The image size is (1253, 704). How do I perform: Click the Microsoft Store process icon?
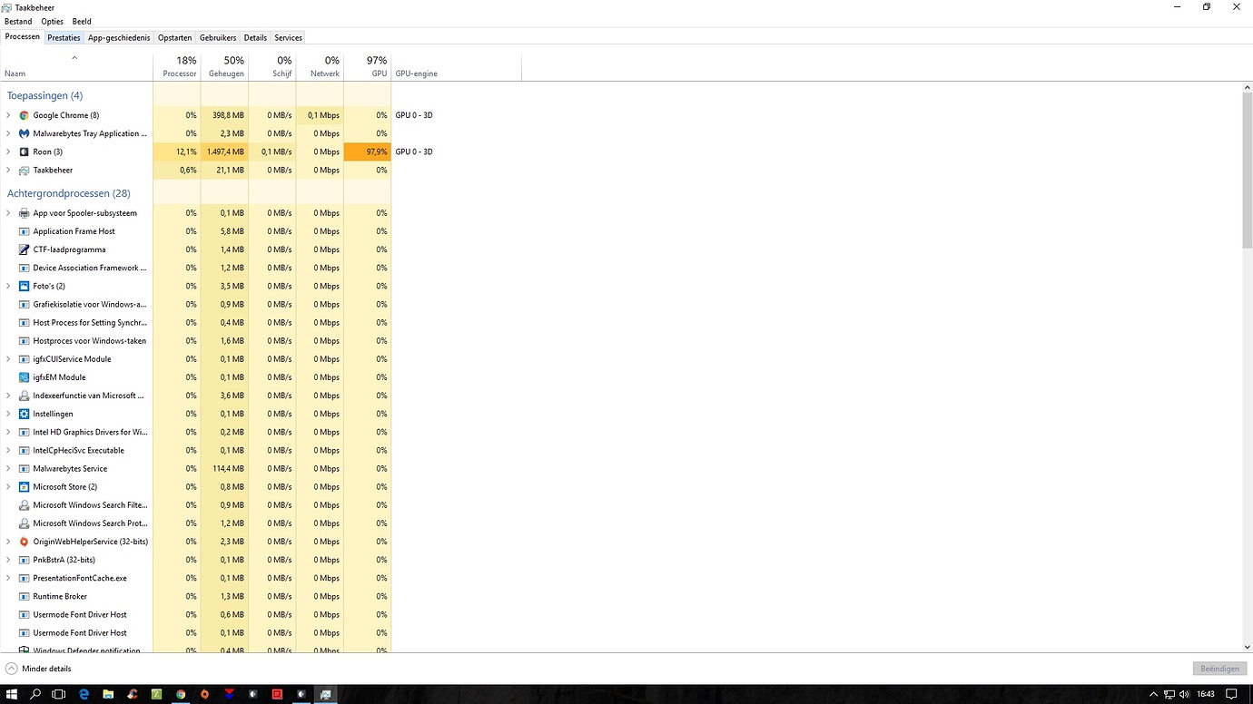[25, 487]
